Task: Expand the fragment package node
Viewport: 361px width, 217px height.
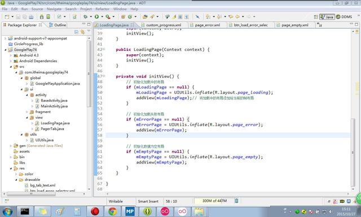Action: [x=27, y=112]
